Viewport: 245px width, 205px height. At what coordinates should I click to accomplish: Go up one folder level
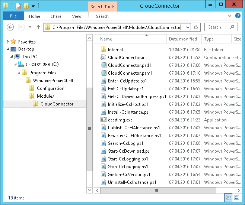click(x=38, y=27)
